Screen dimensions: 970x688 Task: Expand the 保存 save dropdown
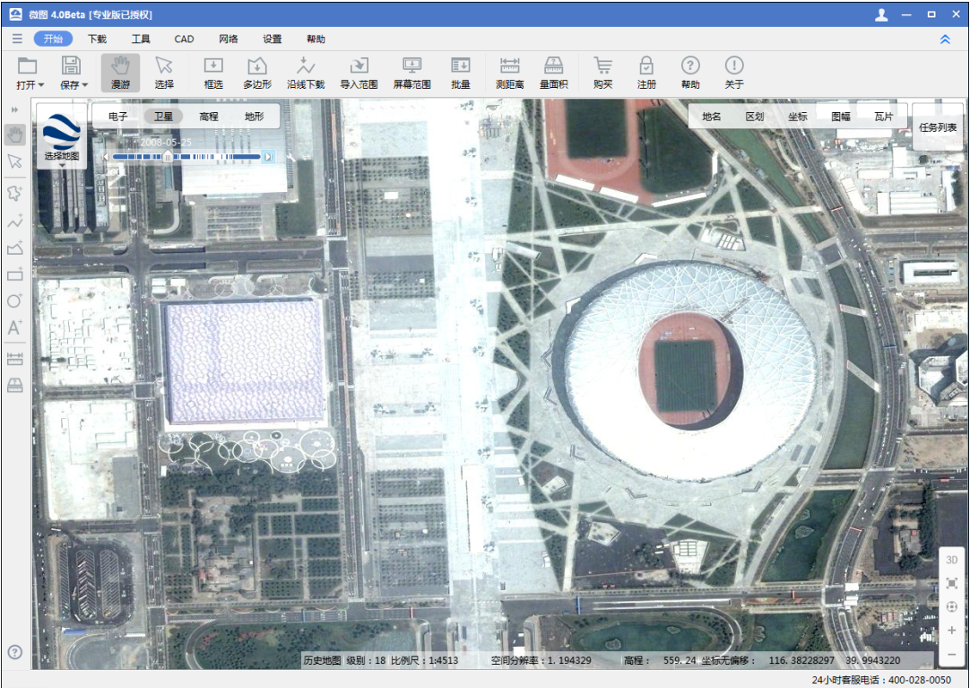74,85
